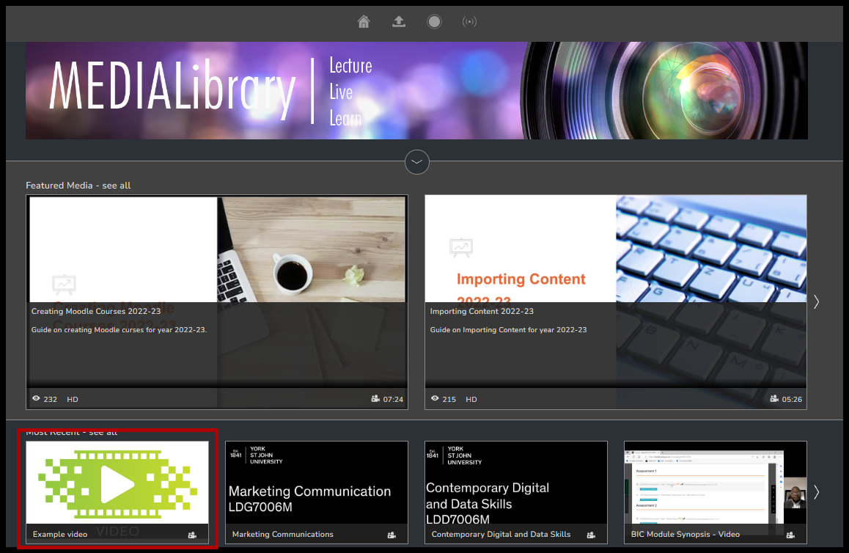Click the 215 view count
The height and width of the screenshot is (553, 849).
[449, 399]
